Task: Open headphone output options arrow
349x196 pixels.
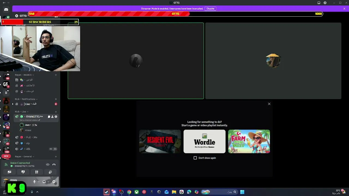Action: [48, 182]
